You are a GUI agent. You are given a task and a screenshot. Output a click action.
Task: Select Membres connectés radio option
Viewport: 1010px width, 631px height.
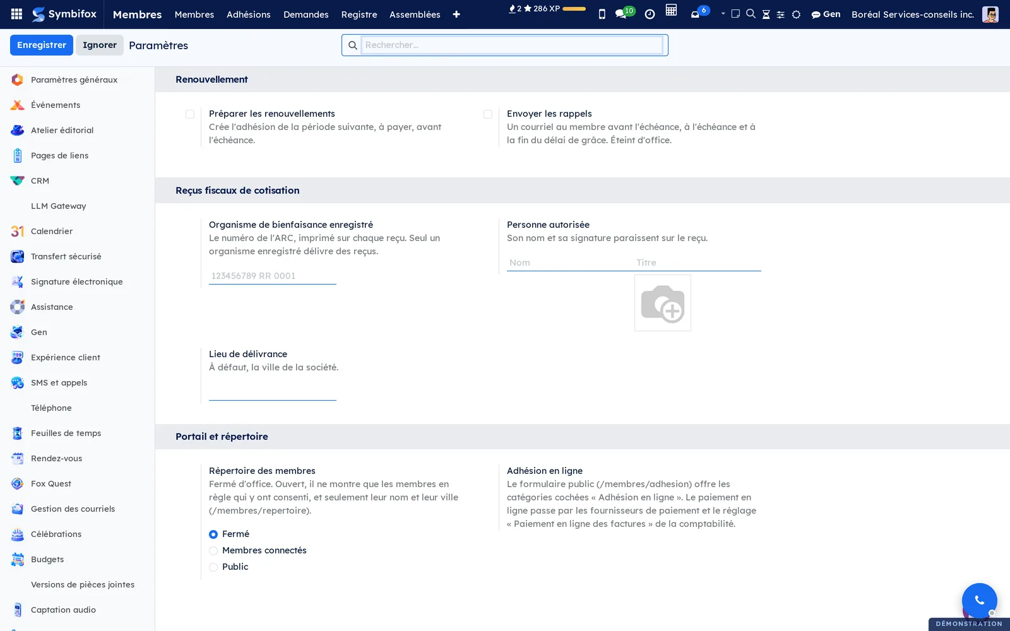click(213, 551)
